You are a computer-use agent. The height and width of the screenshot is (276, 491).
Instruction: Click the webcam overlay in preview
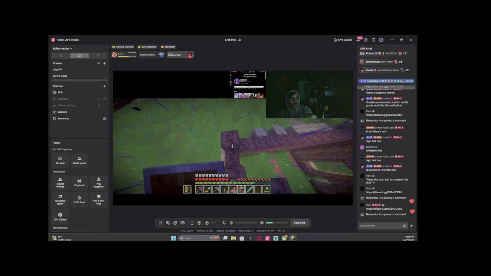(x=309, y=94)
